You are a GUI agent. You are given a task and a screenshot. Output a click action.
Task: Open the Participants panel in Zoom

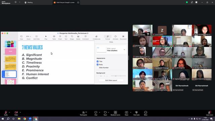(x=84, y=113)
